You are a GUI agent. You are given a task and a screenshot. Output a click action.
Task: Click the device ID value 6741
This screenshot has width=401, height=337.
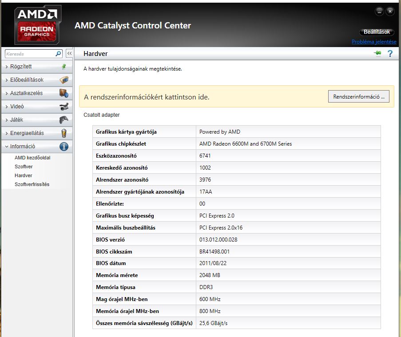(205, 156)
